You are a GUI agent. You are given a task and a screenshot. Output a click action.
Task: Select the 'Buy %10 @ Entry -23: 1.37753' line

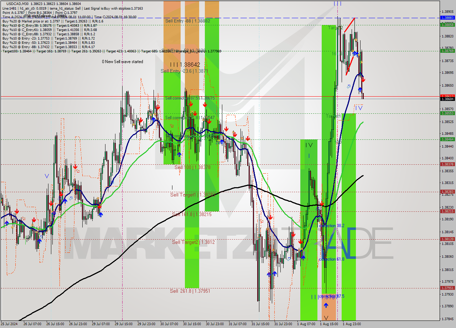[48, 38]
